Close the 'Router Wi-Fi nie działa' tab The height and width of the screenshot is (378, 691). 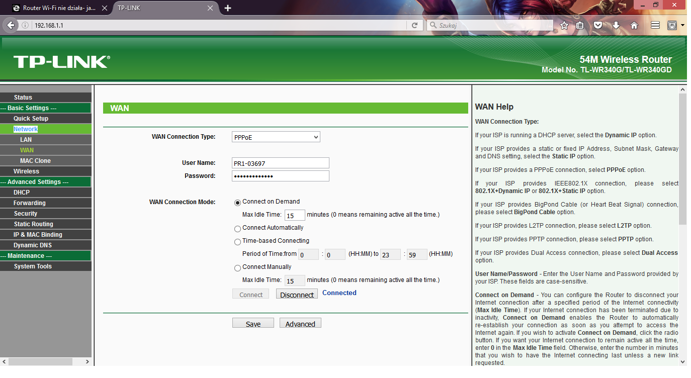(x=104, y=8)
